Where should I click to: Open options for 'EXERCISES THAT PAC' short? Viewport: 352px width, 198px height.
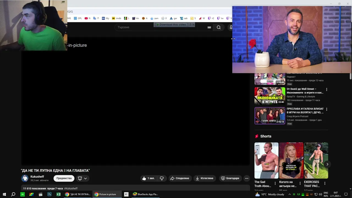[325, 183]
